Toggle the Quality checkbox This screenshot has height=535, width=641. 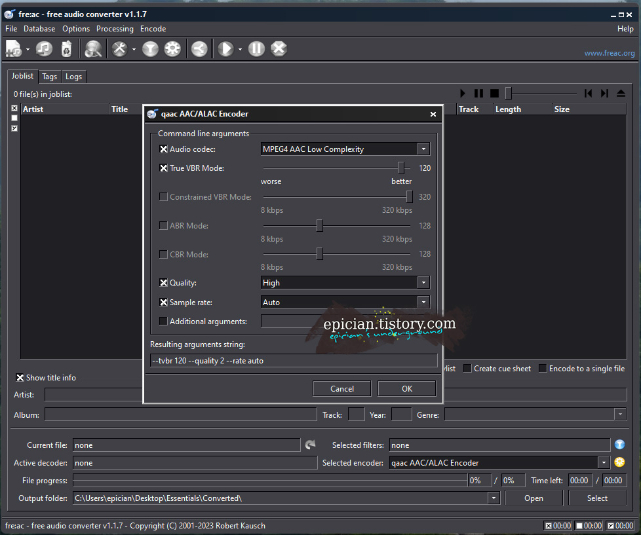163,283
